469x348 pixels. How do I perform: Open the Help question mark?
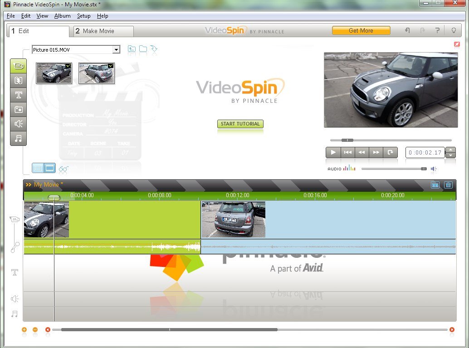437,30
